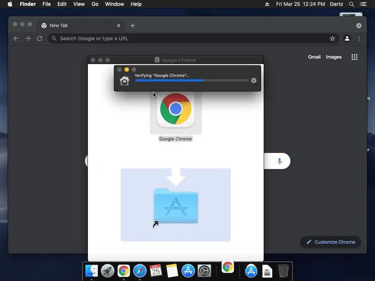Image resolution: width=375 pixels, height=281 pixels.
Task: Click the Applications folder shortcut
Action: point(176,206)
